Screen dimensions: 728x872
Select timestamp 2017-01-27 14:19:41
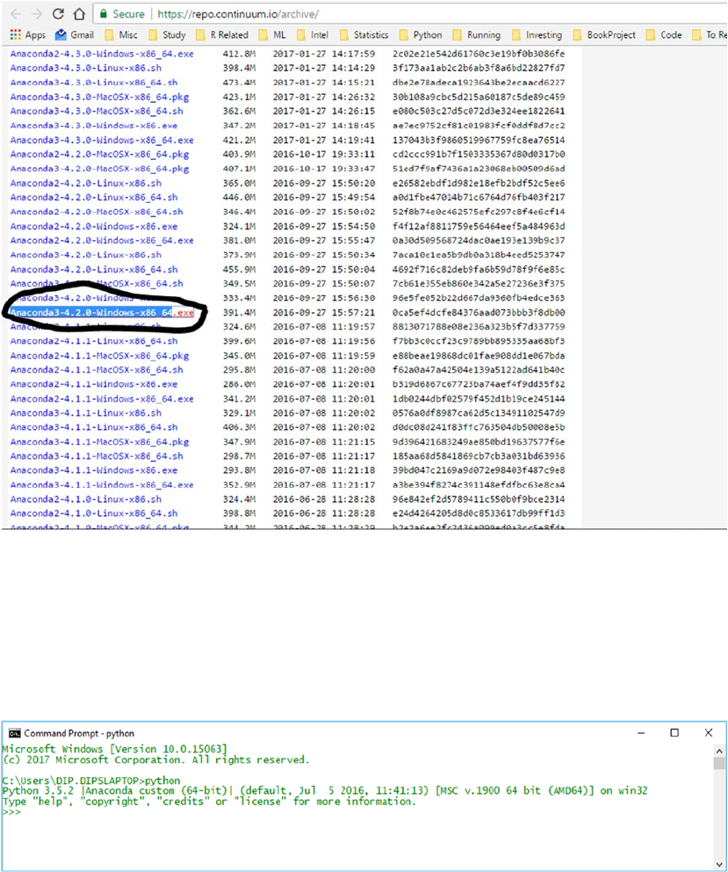[324, 140]
